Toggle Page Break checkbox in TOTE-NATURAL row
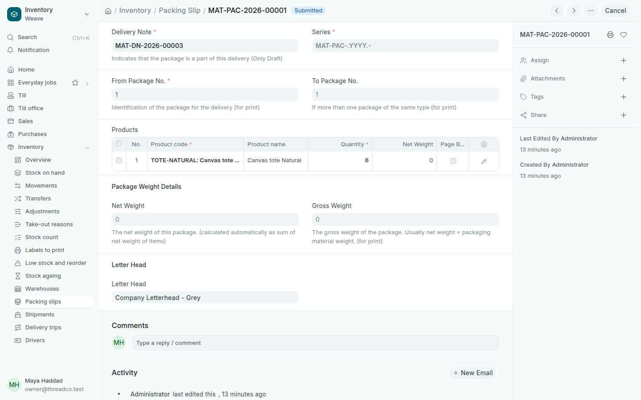Viewport: 641px width, 400px height. (x=453, y=161)
